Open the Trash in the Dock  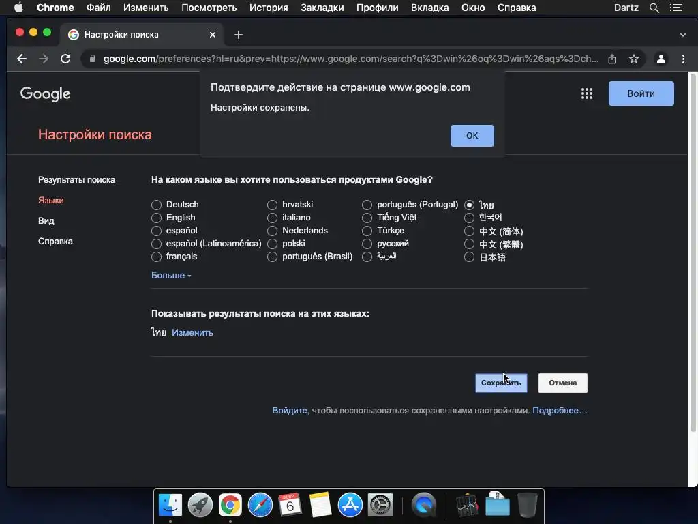[x=528, y=506]
